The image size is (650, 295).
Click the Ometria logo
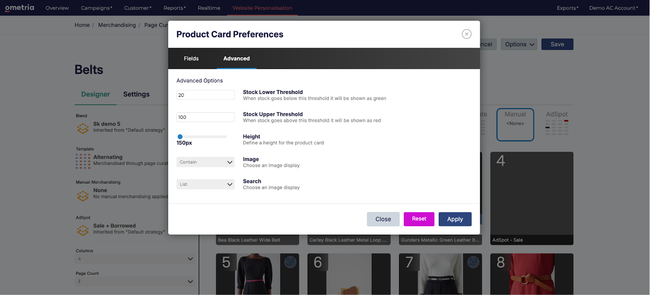click(x=19, y=8)
